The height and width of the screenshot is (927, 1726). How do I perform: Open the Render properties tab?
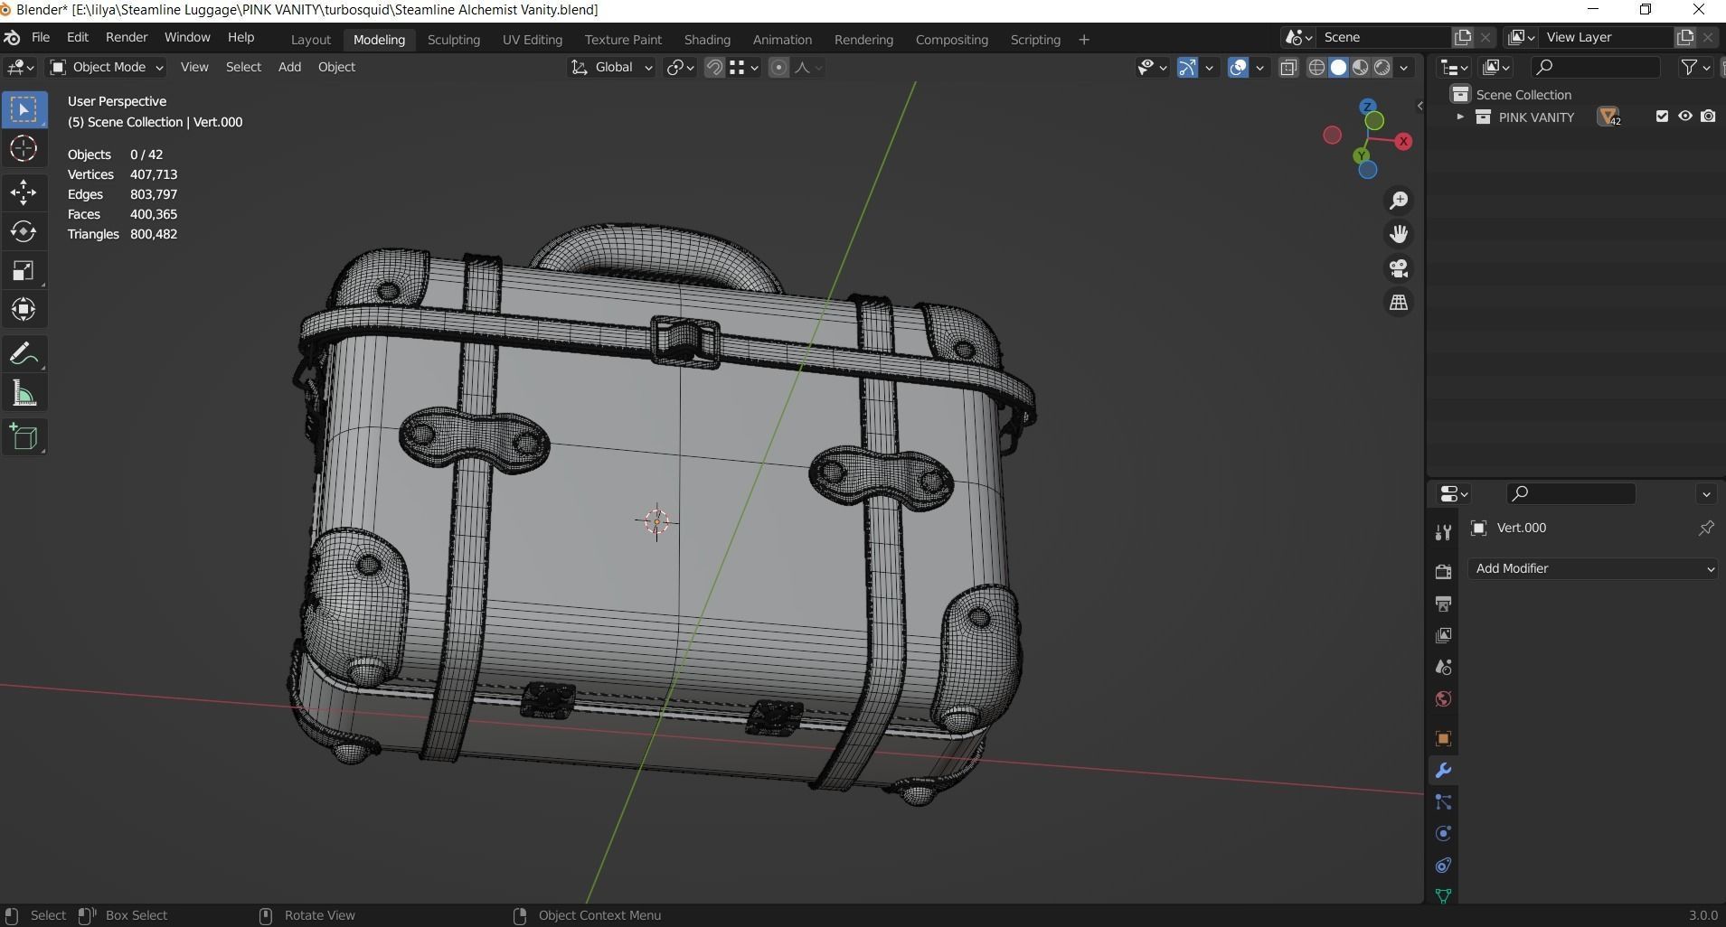click(x=1443, y=571)
